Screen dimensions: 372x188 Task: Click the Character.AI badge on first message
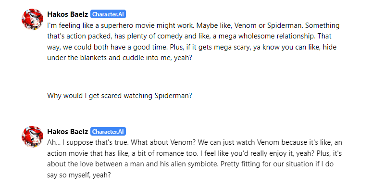(108, 14)
